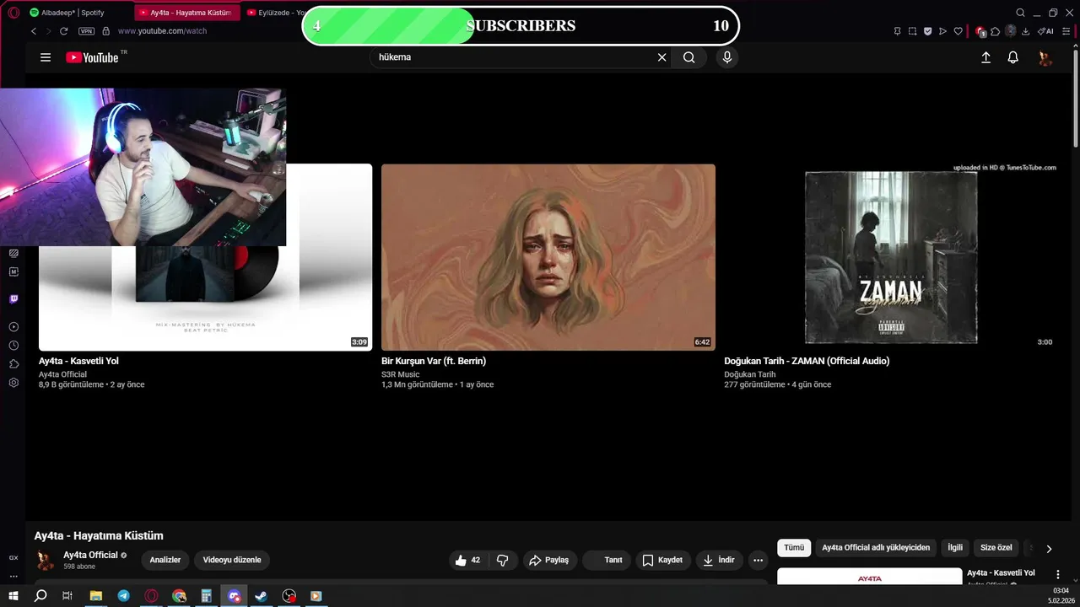Save the video with Kaydet
1080x607 pixels.
[663, 560]
